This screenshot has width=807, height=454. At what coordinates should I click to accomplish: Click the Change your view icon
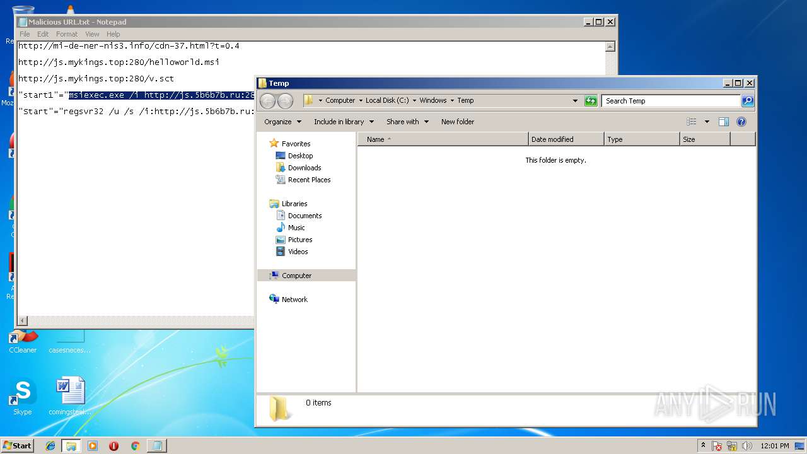[692, 122]
